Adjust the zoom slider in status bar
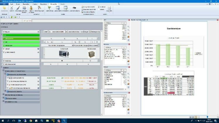The image size is (219, 123). click(207, 117)
